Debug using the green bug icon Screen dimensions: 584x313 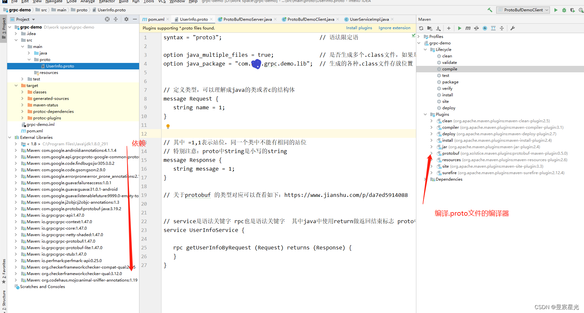click(x=564, y=10)
